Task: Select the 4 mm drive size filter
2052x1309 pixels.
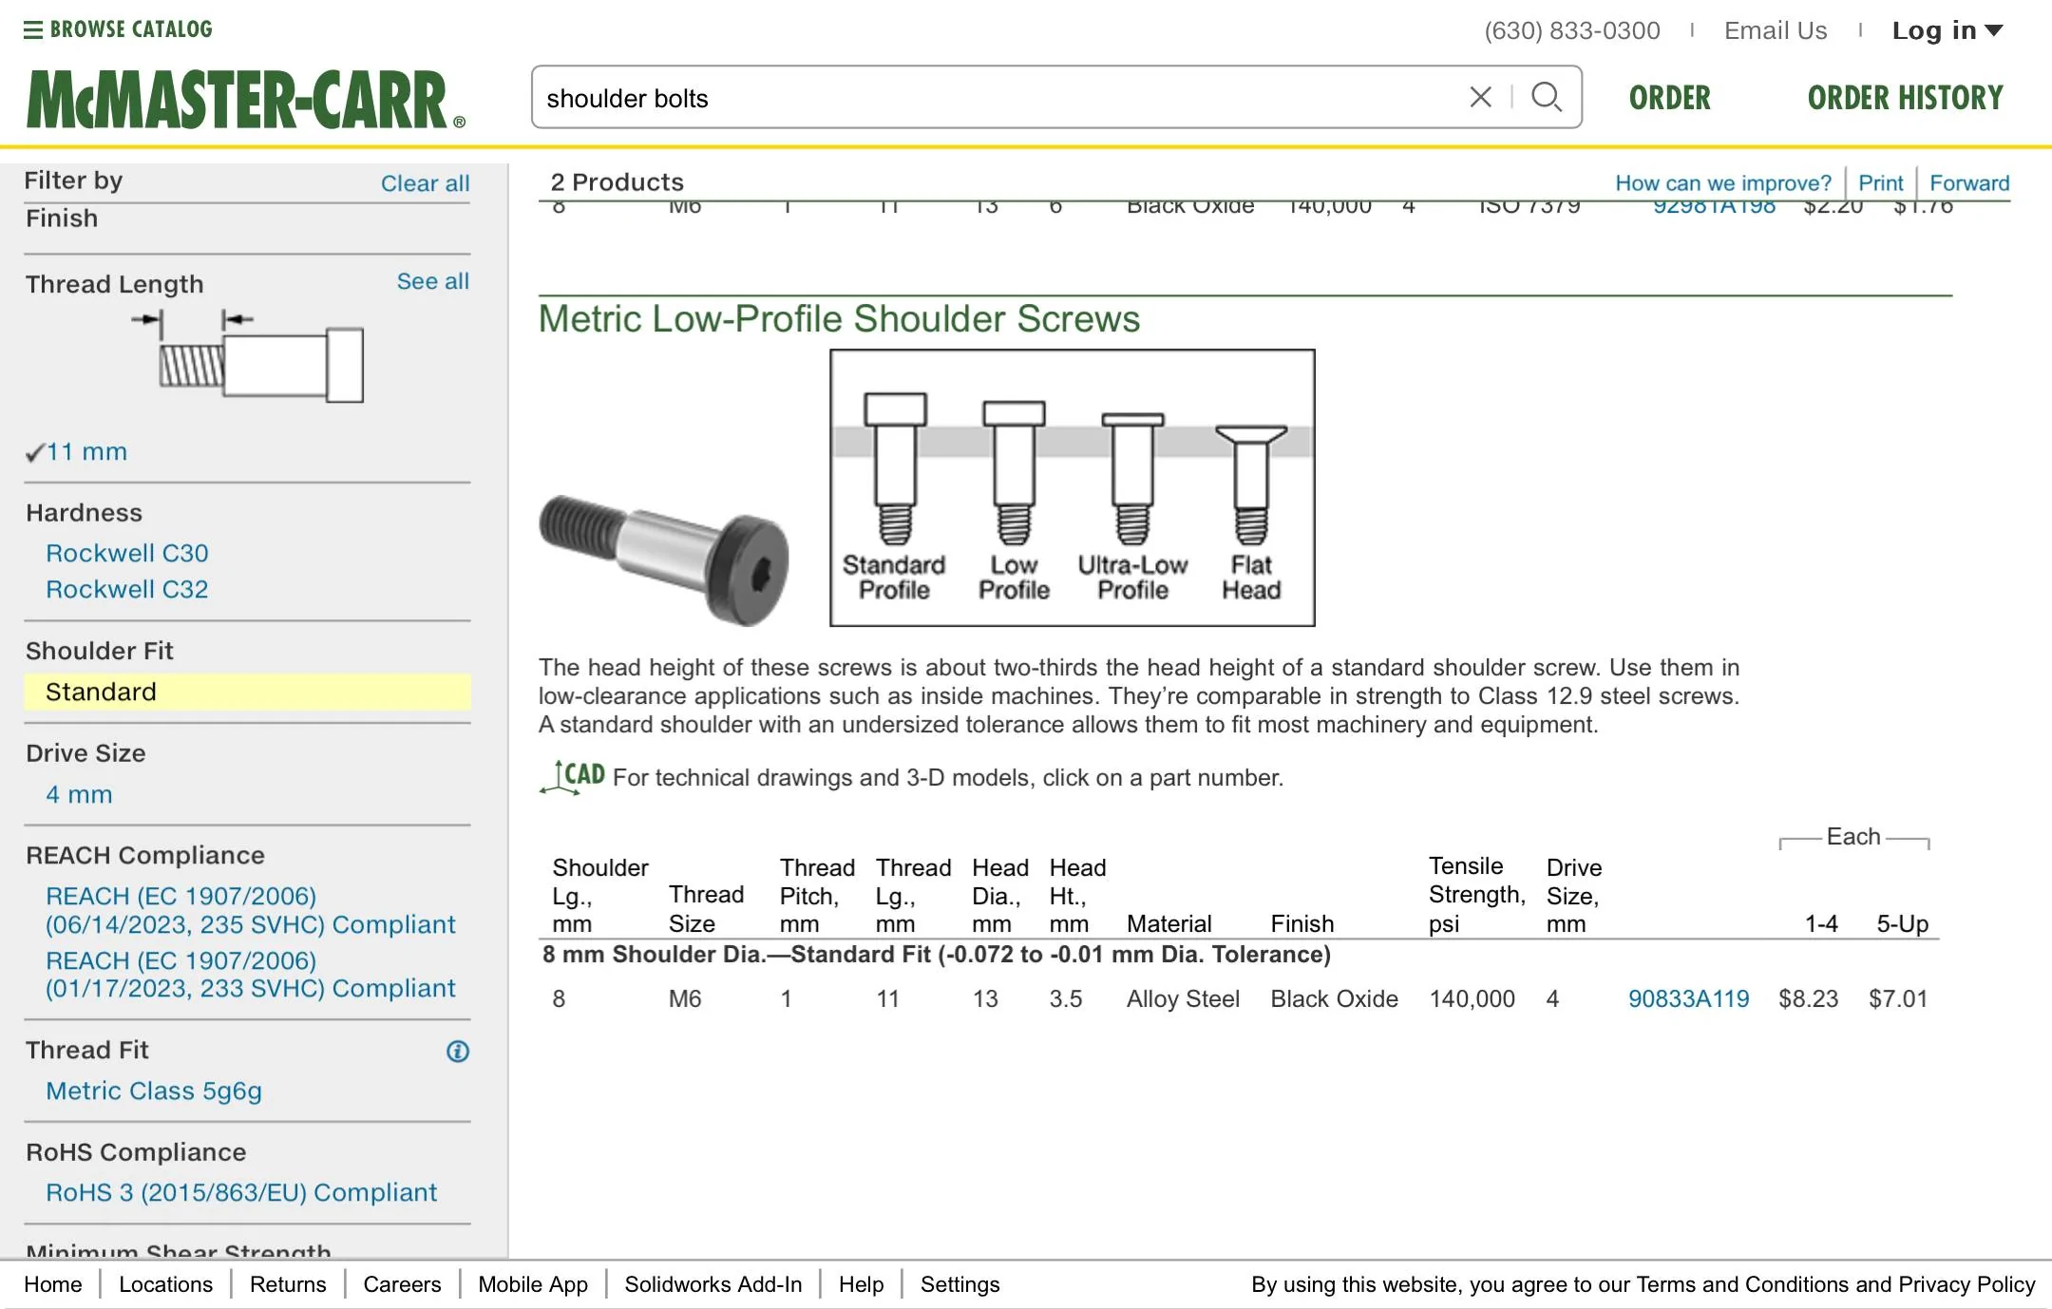Action: click(79, 794)
